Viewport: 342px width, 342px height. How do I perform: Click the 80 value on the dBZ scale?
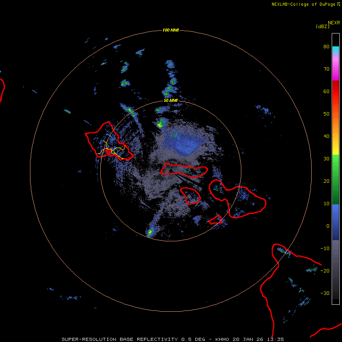point(326,47)
